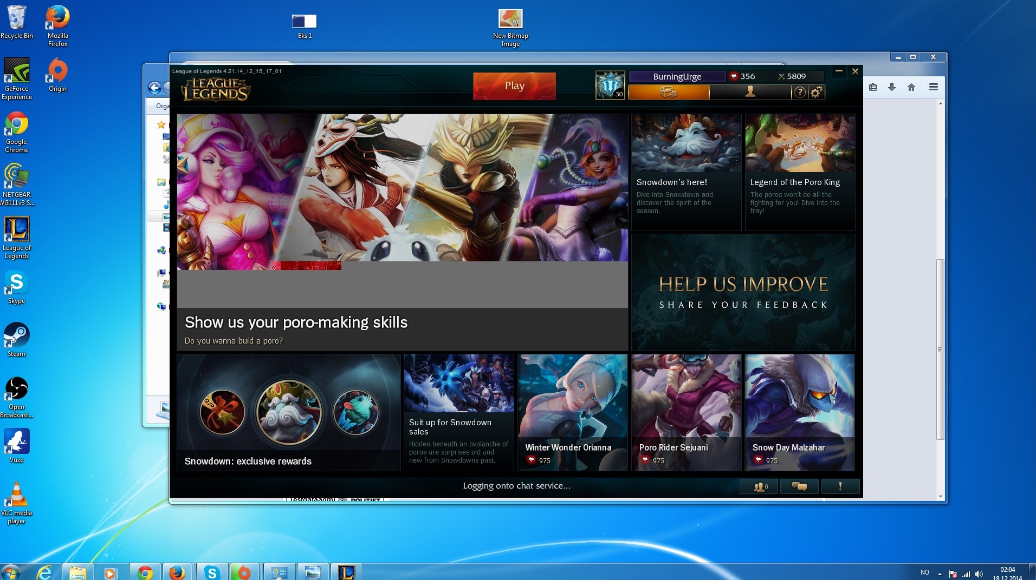Click the BurningUrge summoner name
Viewport: 1036px width, 580px height.
677,76
